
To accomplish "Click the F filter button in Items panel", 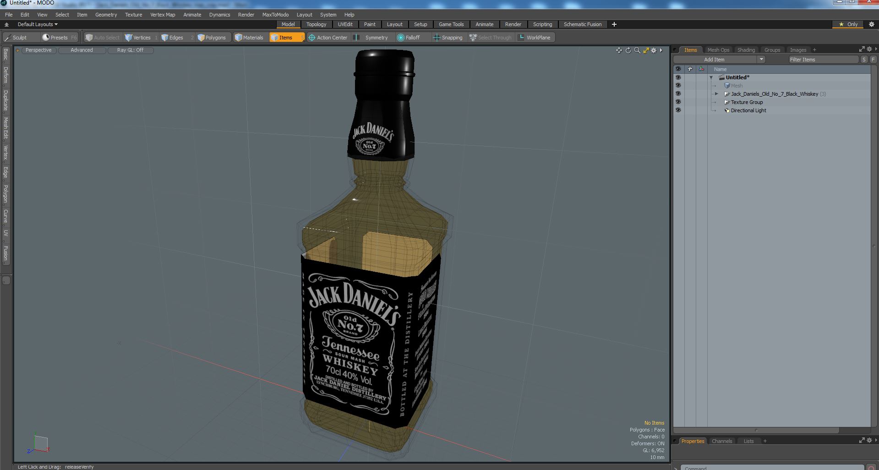I will pos(873,60).
